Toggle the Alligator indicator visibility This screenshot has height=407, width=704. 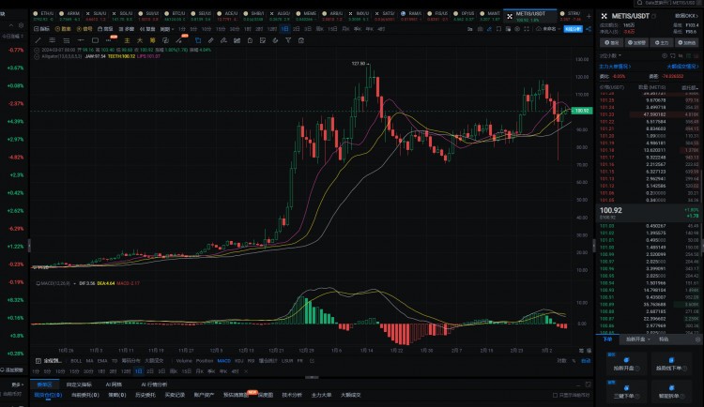[38, 56]
